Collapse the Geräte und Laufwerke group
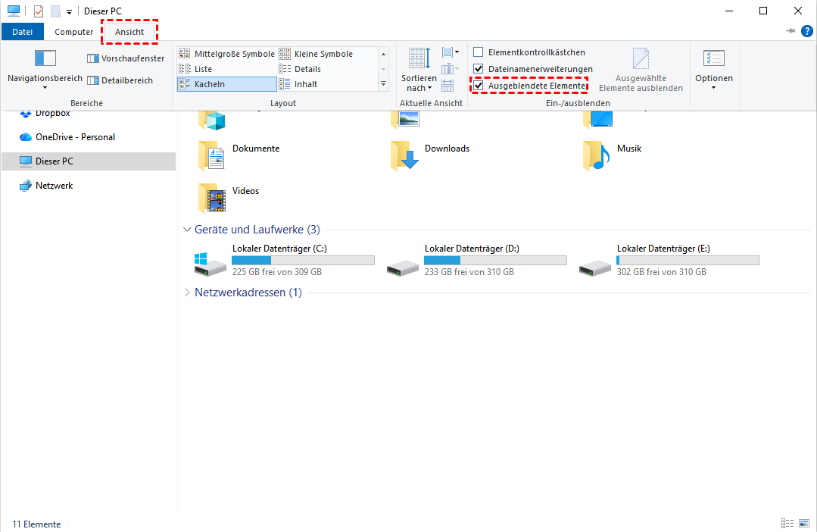This screenshot has height=532, width=817. point(188,230)
